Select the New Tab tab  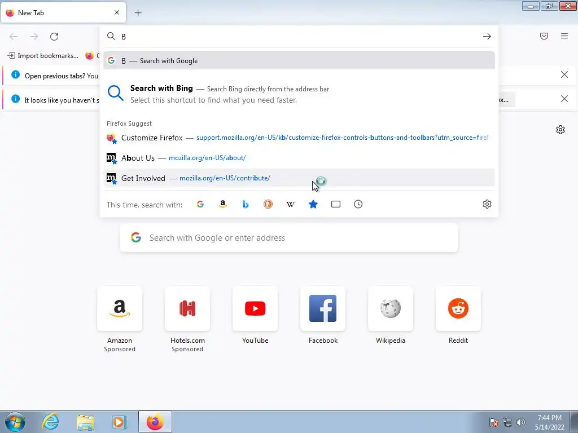(63, 12)
